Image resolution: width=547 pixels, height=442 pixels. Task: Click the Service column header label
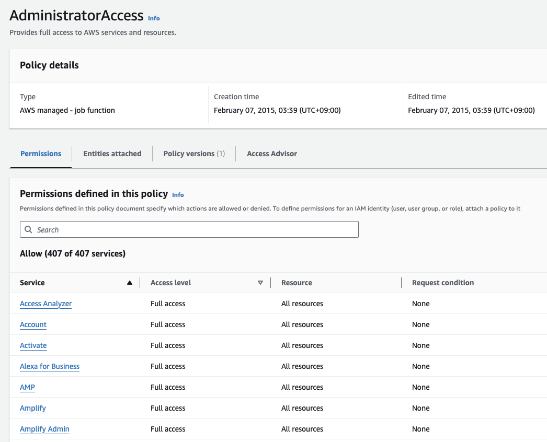pyautogui.click(x=32, y=283)
